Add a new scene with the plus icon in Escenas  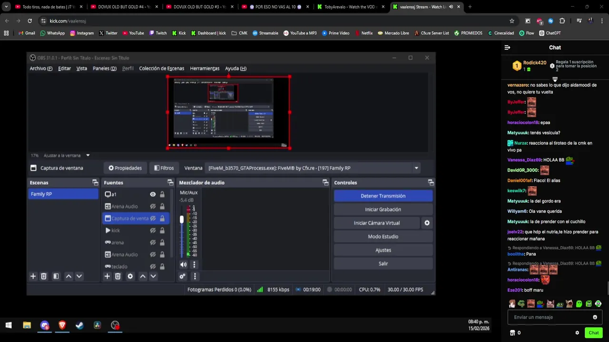(x=33, y=276)
